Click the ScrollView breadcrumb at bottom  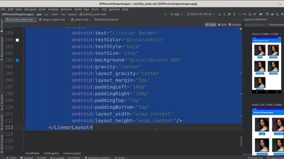pyautogui.click(x=32, y=153)
